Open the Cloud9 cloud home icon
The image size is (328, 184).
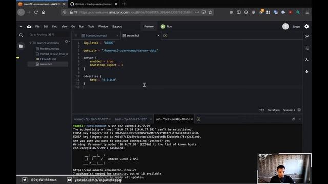pyautogui.click(x=29, y=26)
